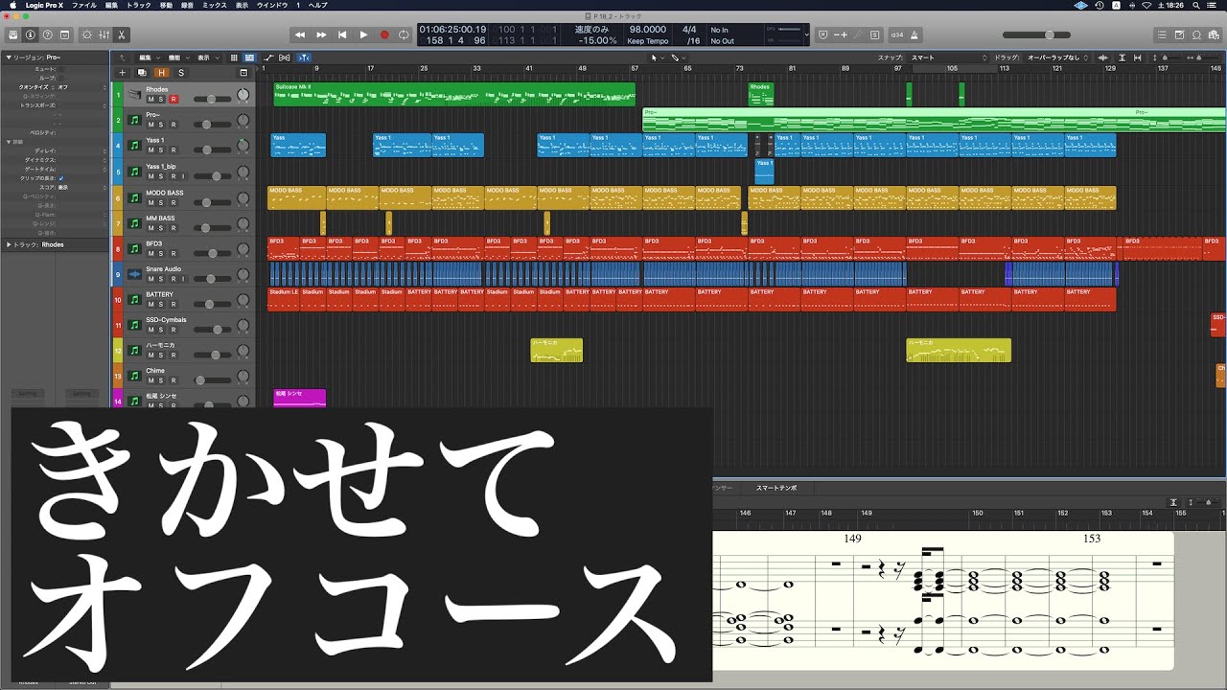Toggle input monitoring on Yass 1_bip track
Screen dimensions: 1227x690
pyautogui.click(x=184, y=176)
